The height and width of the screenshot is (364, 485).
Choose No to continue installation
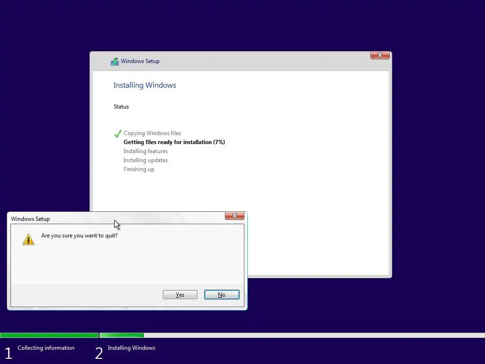click(x=222, y=295)
